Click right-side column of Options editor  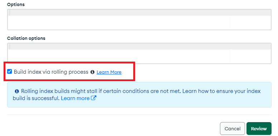250,22
